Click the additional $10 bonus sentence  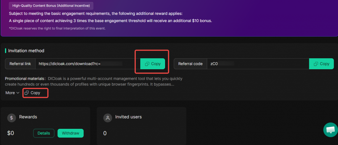pyautogui.click(x=111, y=21)
